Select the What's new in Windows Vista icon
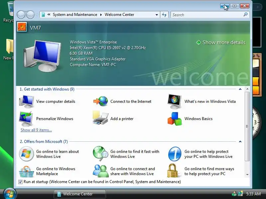 (x=174, y=101)
